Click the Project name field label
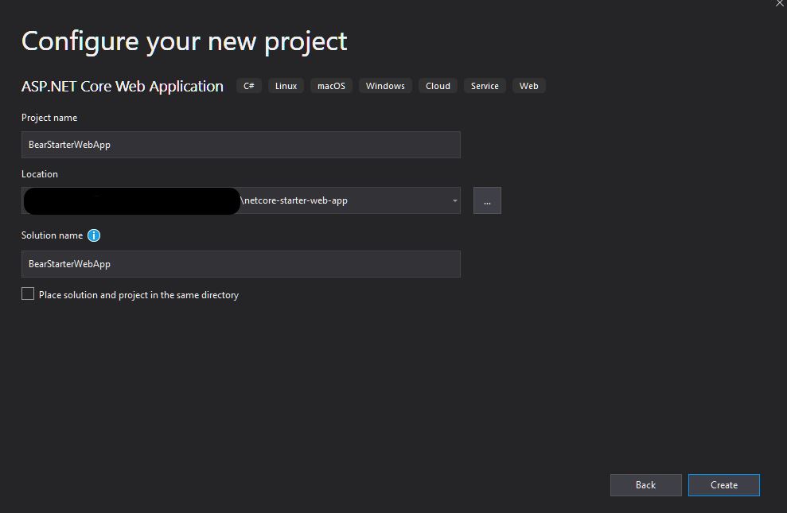 coord(49,118)
